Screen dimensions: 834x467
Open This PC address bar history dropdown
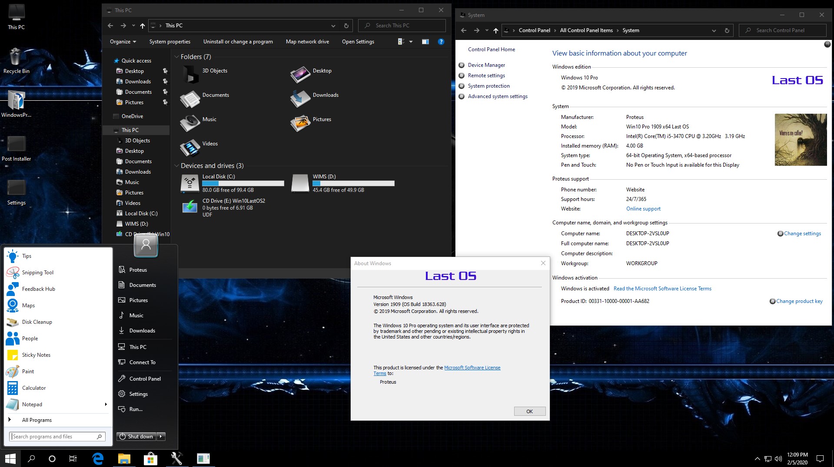click(333, 26)
